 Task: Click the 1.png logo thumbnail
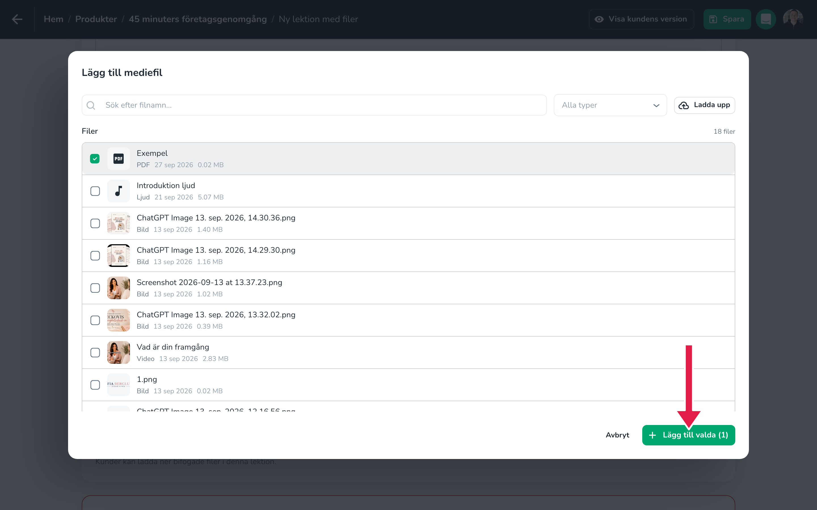(x=119, y=385)
